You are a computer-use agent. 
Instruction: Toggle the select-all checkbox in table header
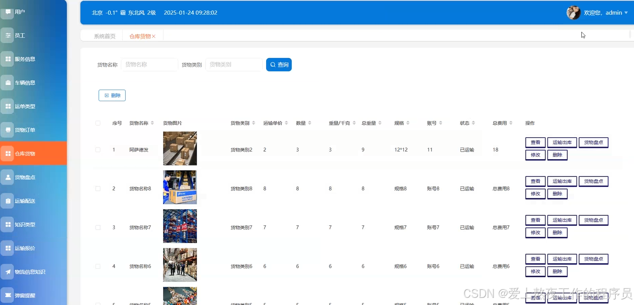[98, 123]
